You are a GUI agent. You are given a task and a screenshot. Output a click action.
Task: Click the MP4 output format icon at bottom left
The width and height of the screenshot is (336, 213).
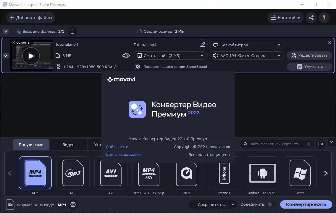tap(10, 205)
